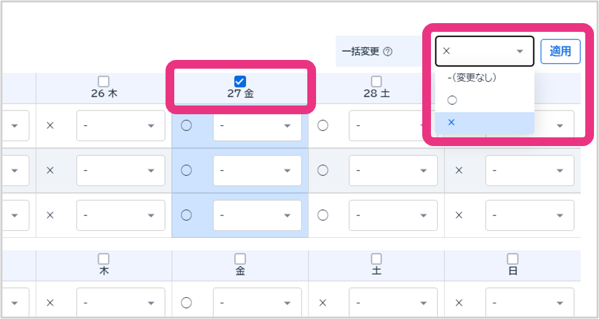This screenshot has height=319, width=599.
Task: Open lower table dropdown under 土 column
Action: coord(393,303)
